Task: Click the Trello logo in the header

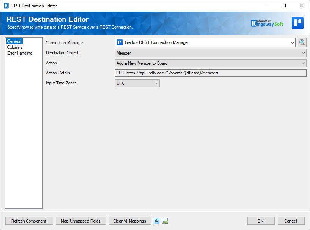Action: tap(298, 23)
